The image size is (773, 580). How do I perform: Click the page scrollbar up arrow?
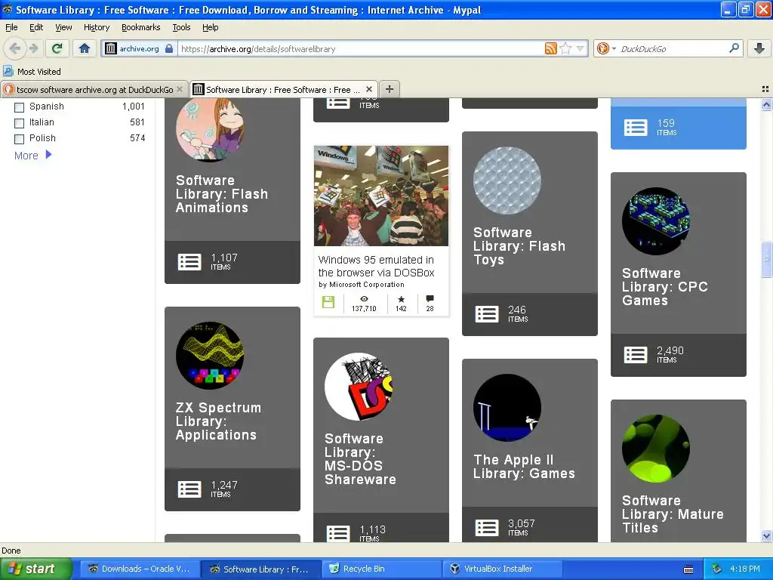(766, 104)
